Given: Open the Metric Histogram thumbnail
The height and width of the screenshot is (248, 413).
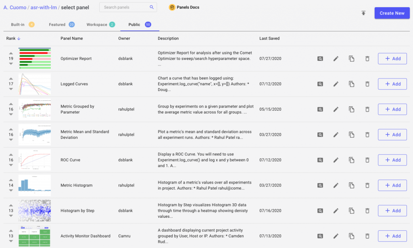Looking at the screenshot, I should pos(35,185).
